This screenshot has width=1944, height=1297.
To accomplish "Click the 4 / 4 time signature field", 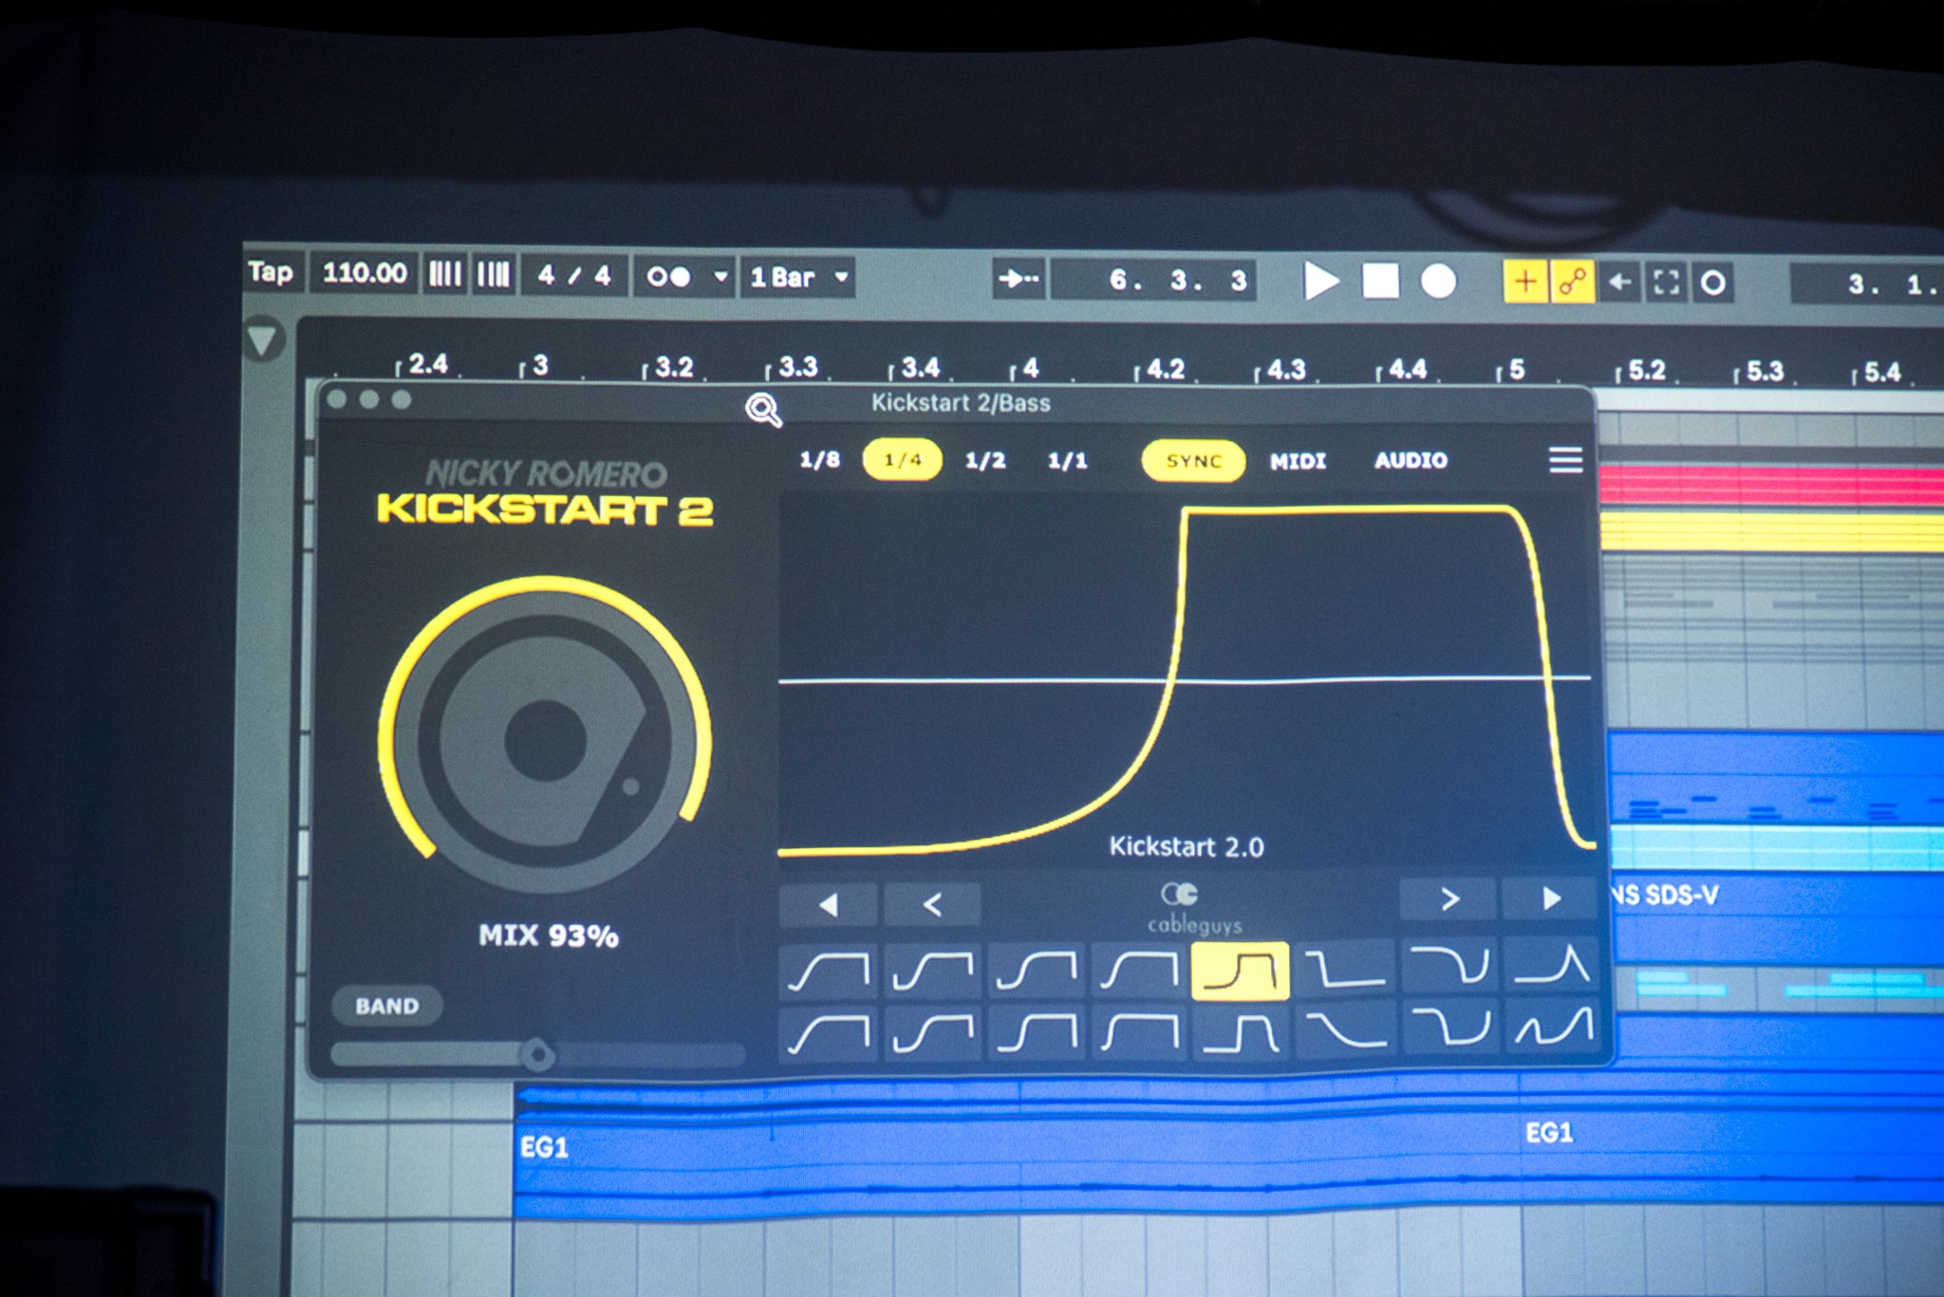I will pyautogui.click(x=574, y=276).
